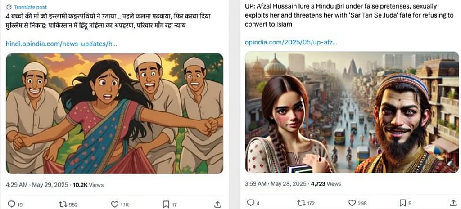This screenshot has width=461, height=209.
Task: Share the post with 10.2K views
Action: (x=218, y=204)
